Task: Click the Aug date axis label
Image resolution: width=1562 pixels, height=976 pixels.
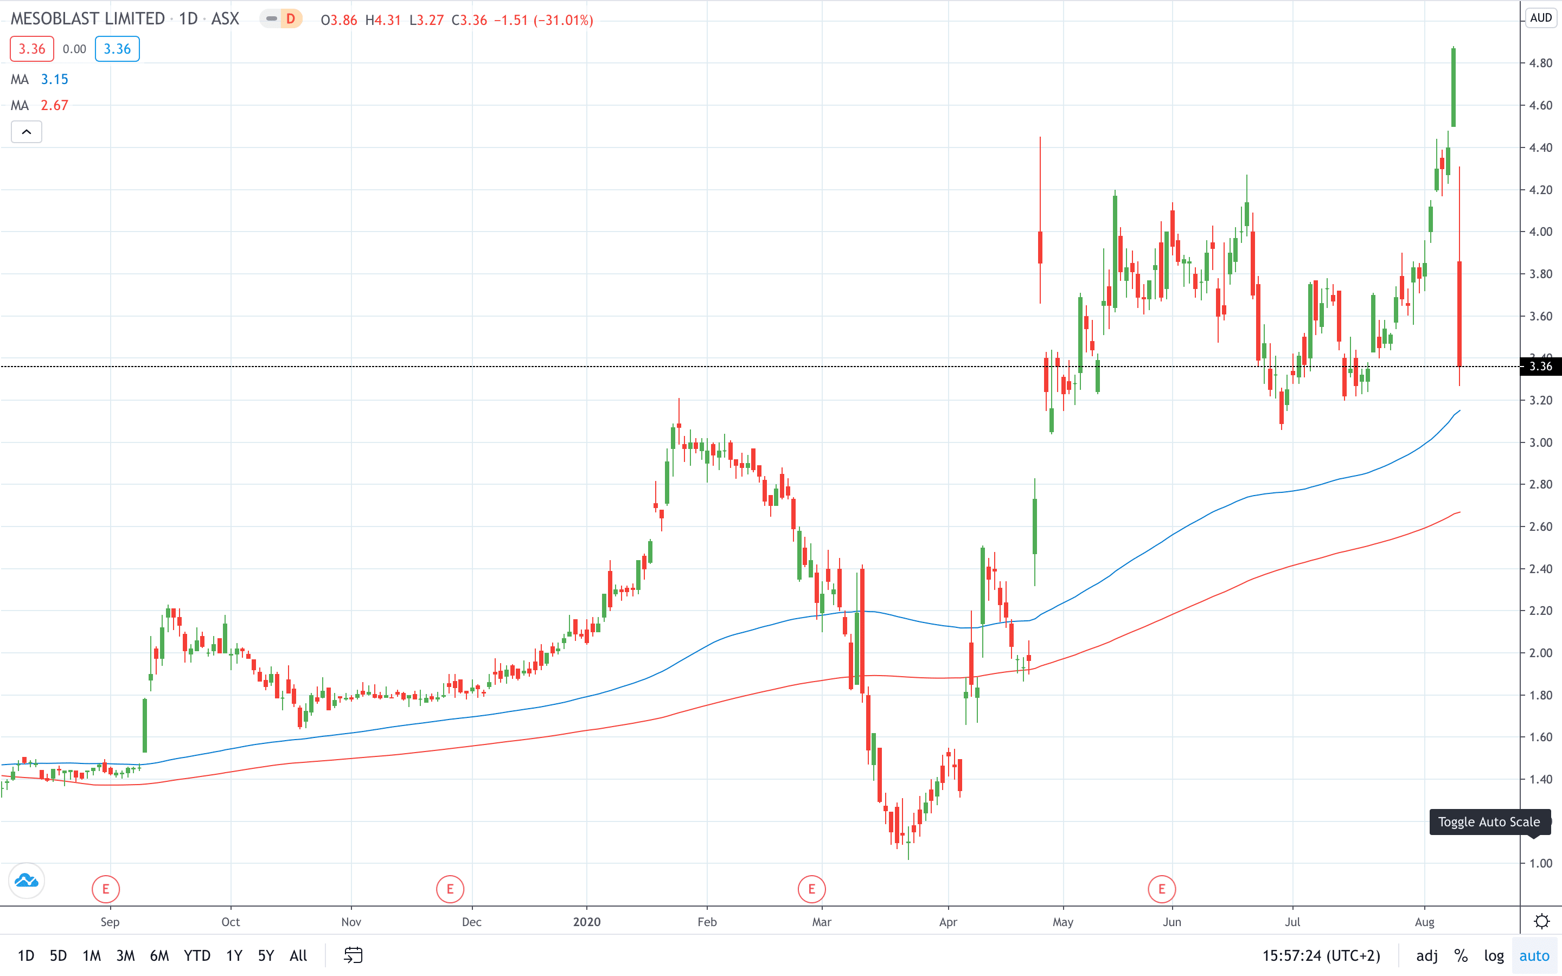Action: coord(1425,922)
